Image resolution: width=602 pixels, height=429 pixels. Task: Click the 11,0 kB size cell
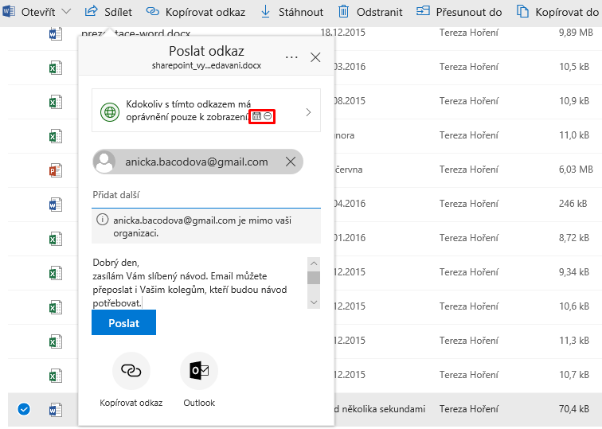[574, 135]
